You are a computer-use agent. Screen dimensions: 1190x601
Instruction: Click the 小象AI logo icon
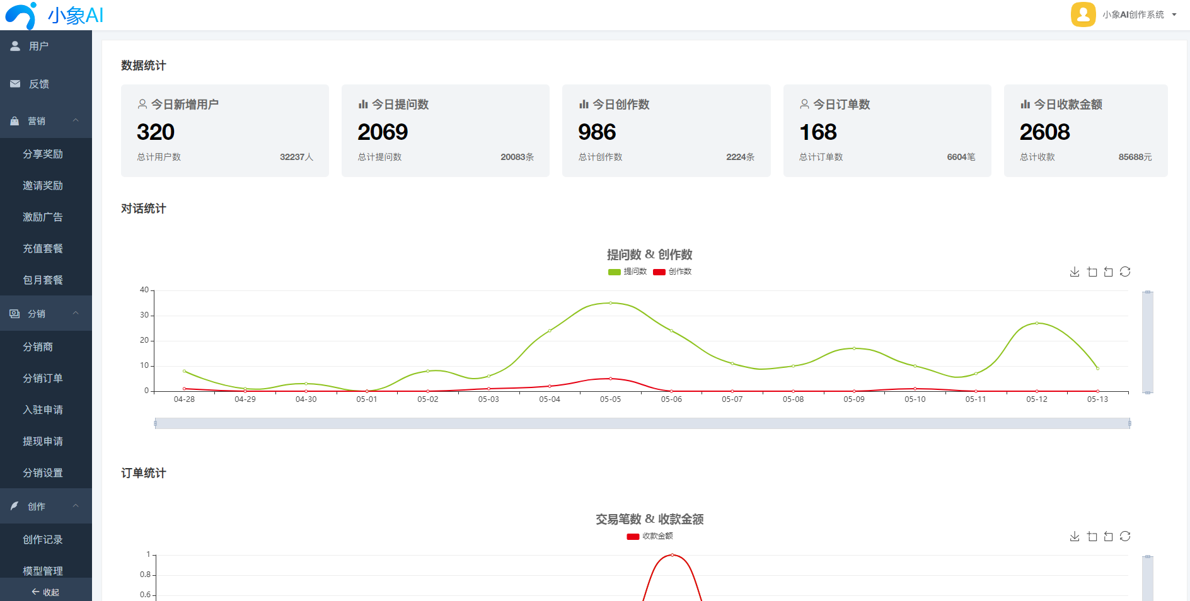(x=21, y=16)
